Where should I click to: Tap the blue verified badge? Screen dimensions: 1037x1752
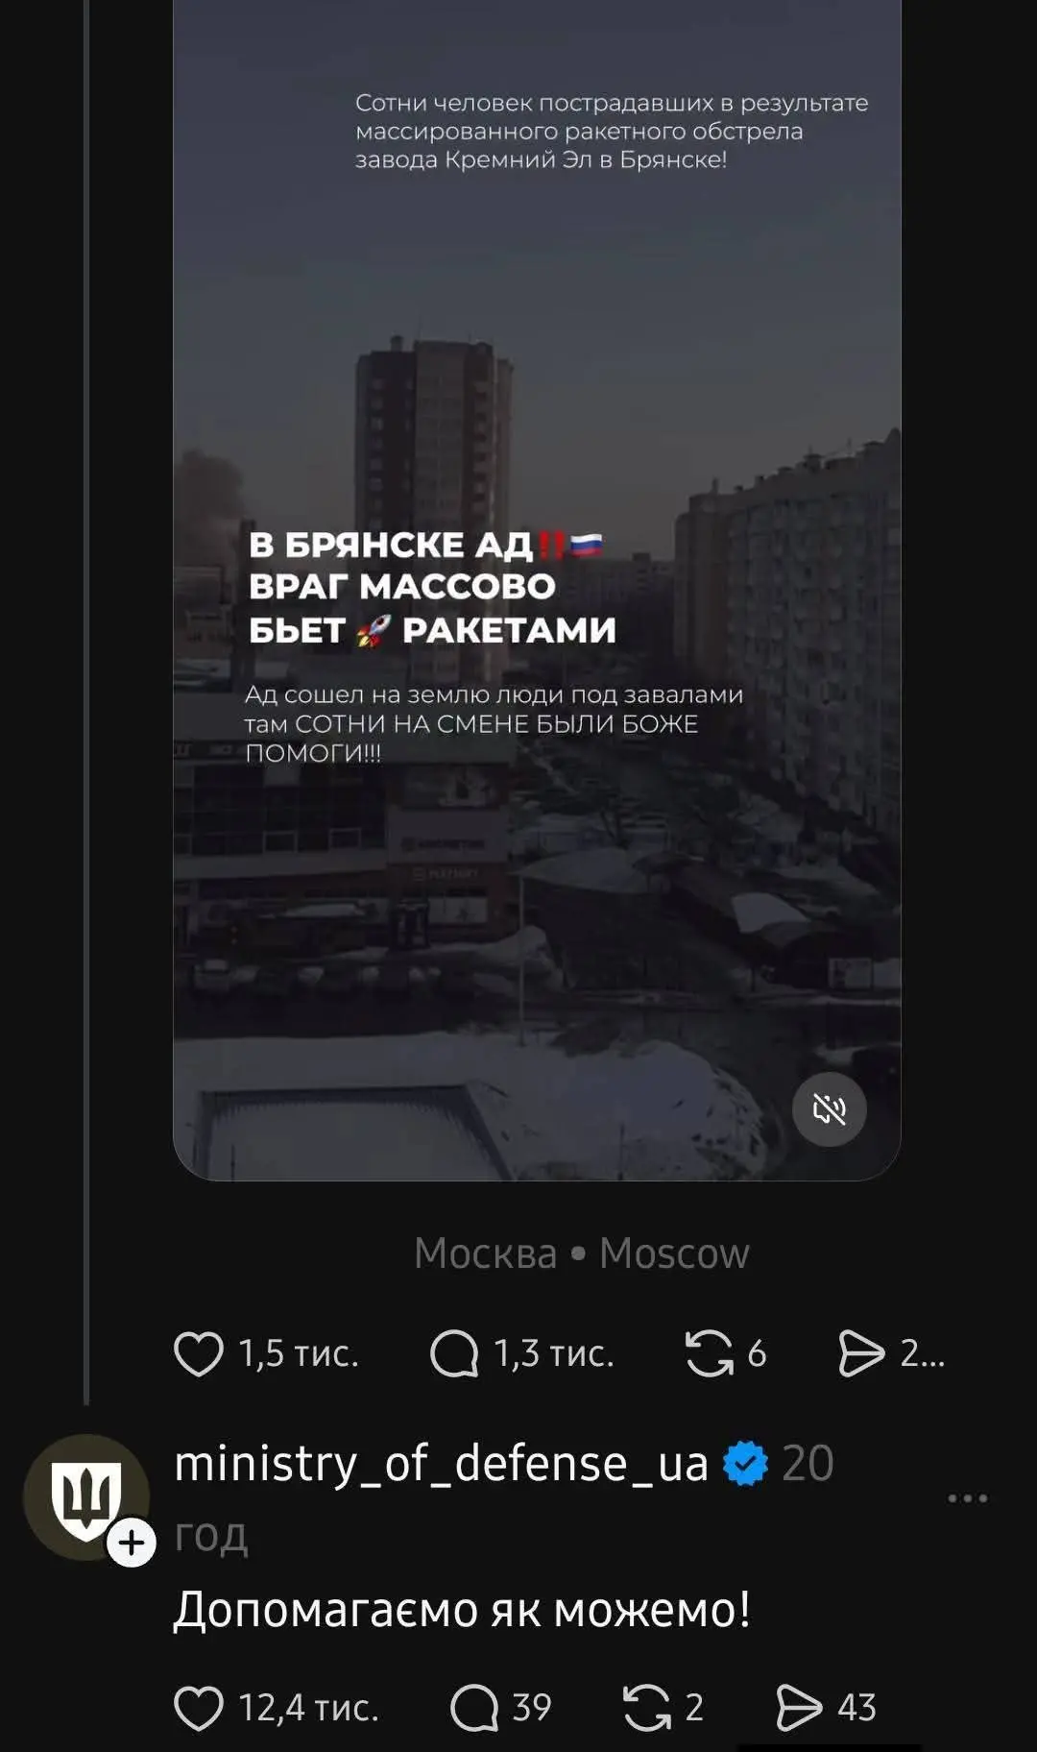pyautogui.click(x=745, y=1464)
